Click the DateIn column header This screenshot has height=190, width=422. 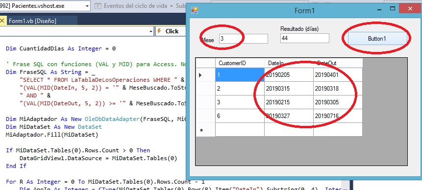tap(289, 63)
